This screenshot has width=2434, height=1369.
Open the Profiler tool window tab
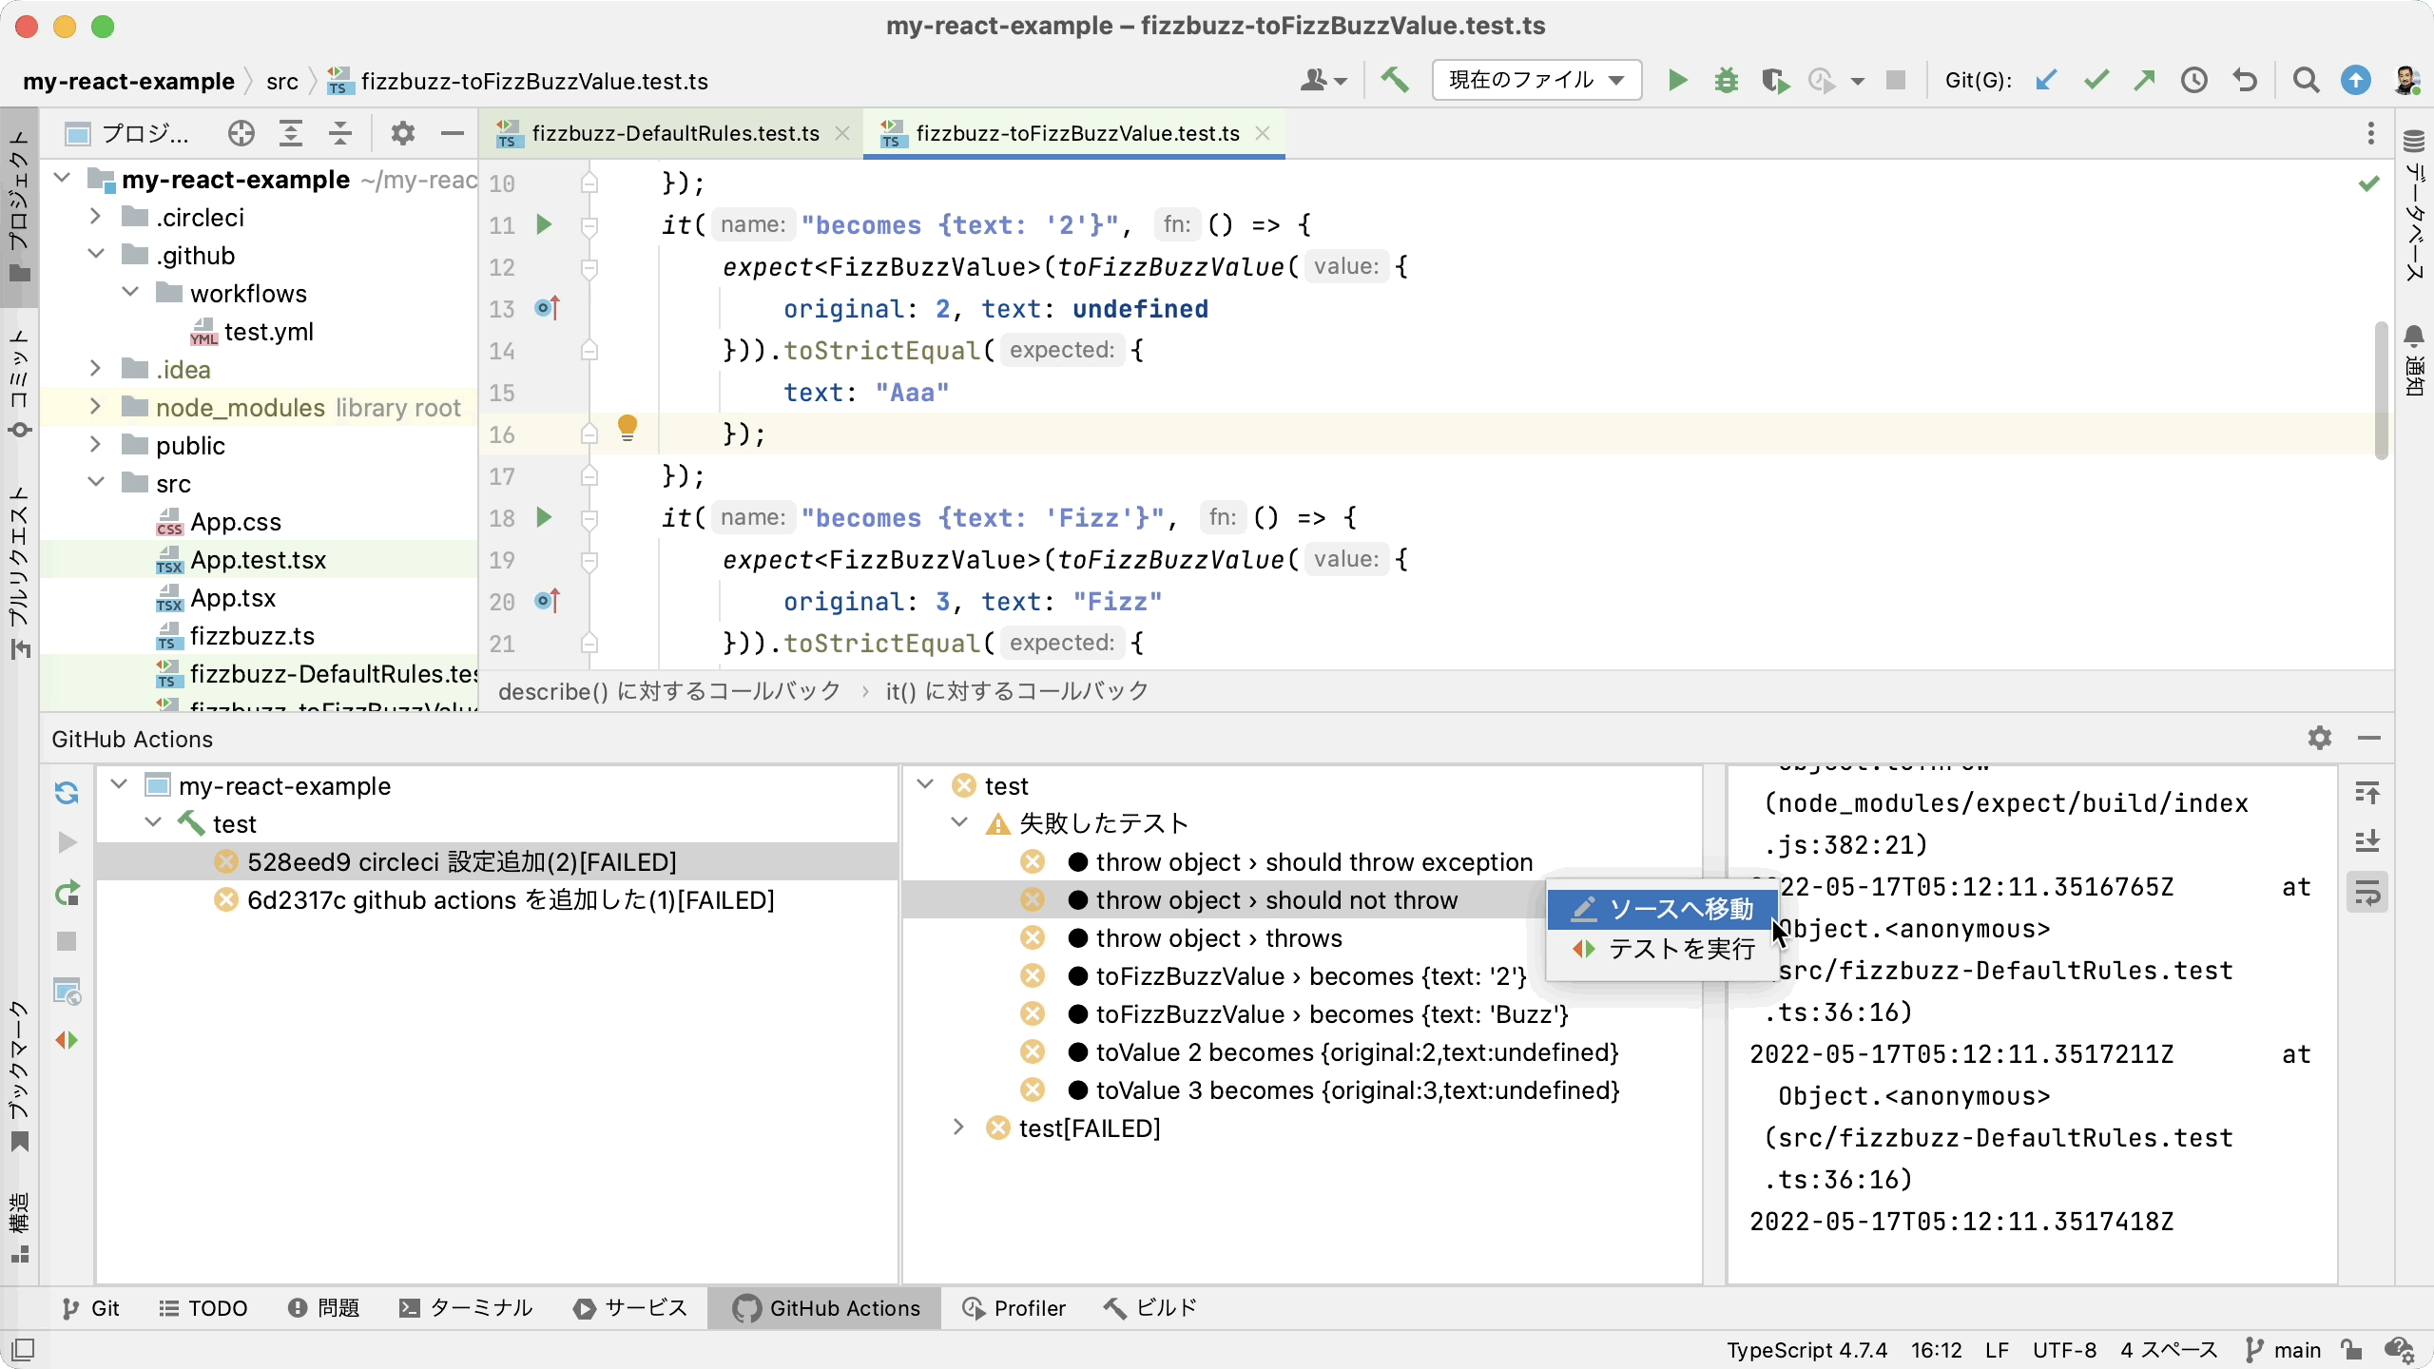pyautogui.click(x=1014, y=1308)
